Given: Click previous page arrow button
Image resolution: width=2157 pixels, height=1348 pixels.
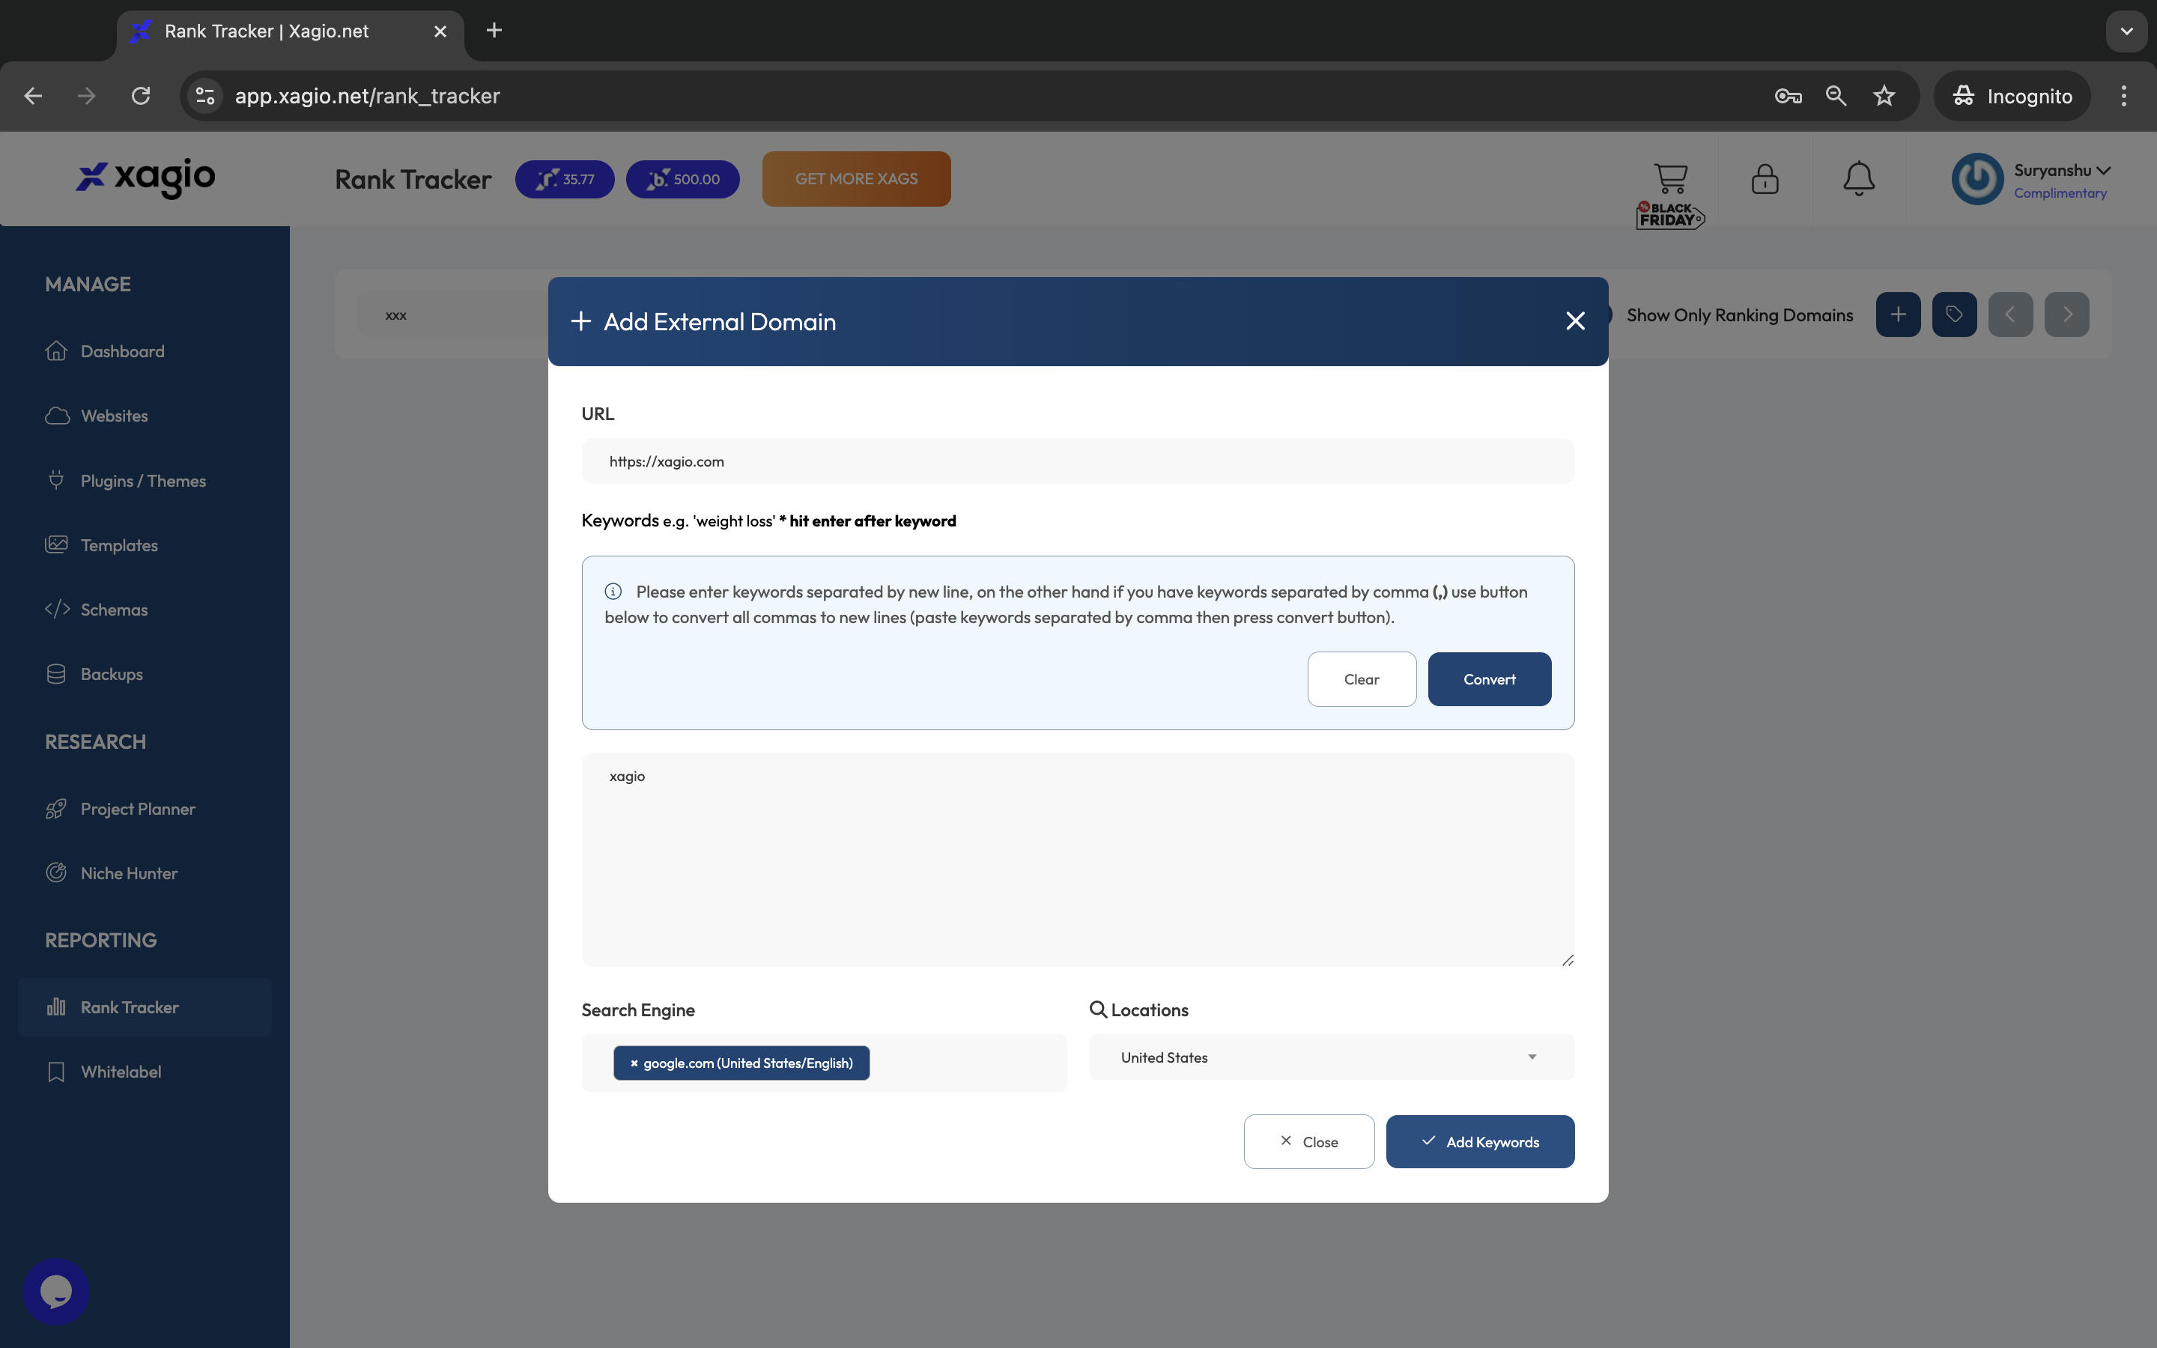Looking at the screenshot, I should [x=2010, y=315].
